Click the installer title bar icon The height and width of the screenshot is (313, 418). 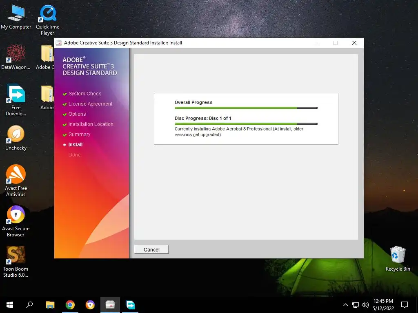pyautogui.click(x=59, y=43)
